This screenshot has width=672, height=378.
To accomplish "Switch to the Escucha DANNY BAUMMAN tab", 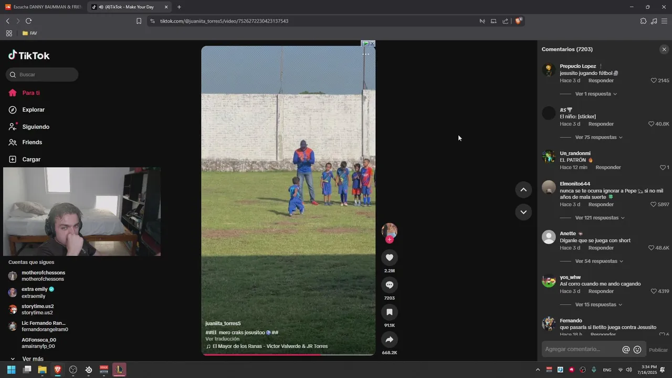I will tap(43, 7).
